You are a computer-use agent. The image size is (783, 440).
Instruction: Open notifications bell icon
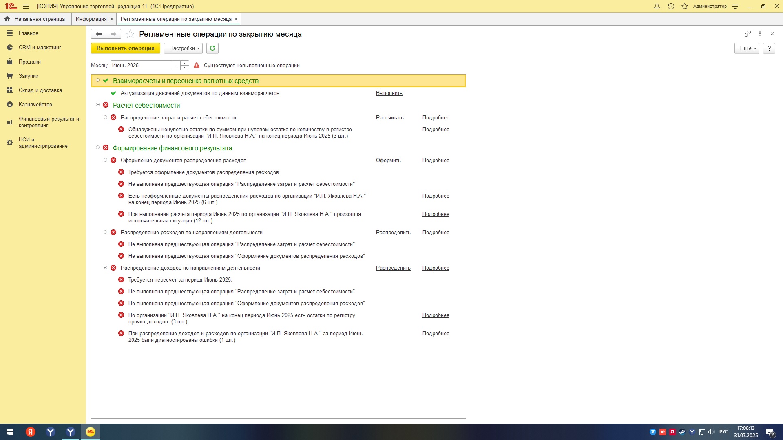[x=657, y=7]
